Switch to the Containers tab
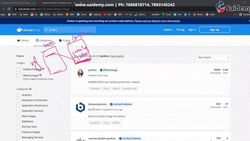 [x=44, y=40]
